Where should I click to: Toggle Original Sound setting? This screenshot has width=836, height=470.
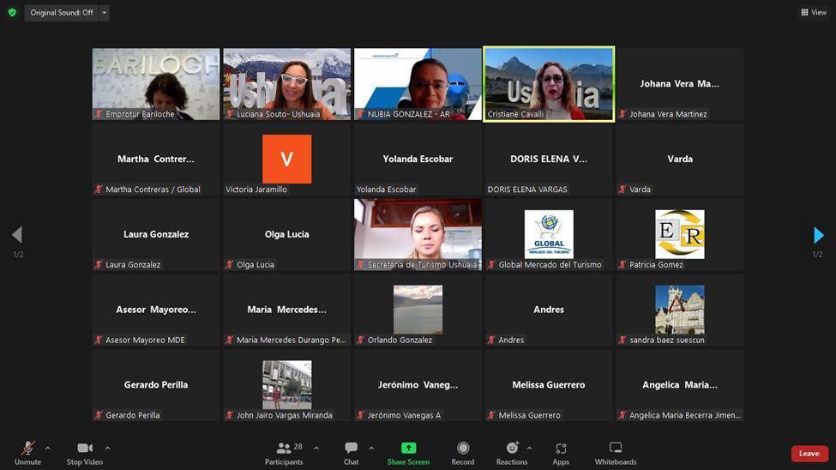pyautogui.click(x=61, y=13)
